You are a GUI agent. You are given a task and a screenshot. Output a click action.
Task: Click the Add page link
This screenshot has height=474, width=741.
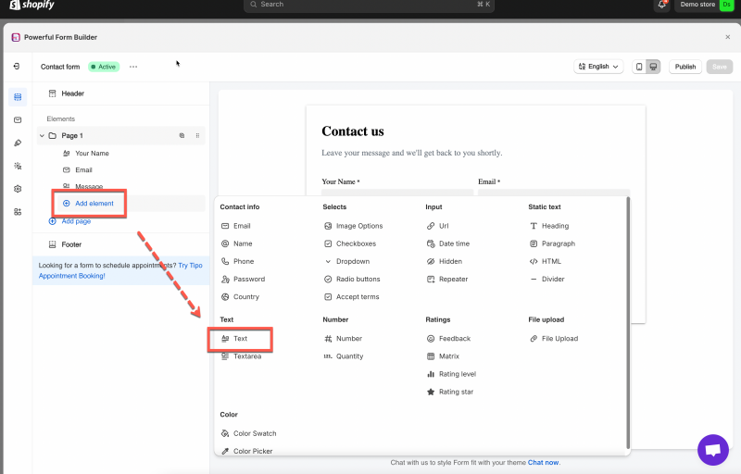[x=75, y=221]
